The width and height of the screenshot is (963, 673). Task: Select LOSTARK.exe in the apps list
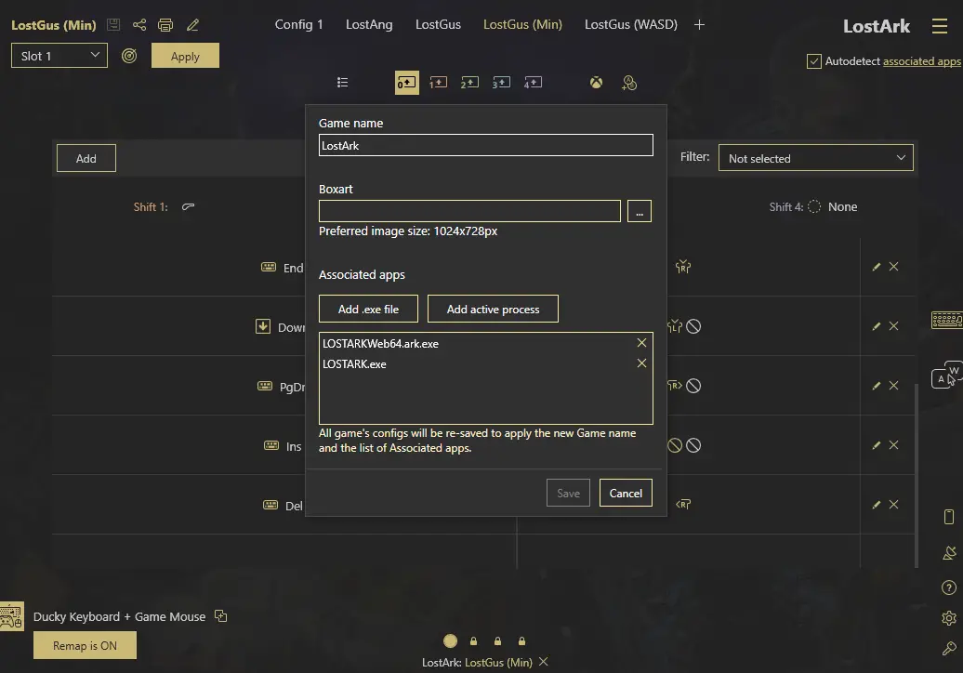[x=354, y=364]
